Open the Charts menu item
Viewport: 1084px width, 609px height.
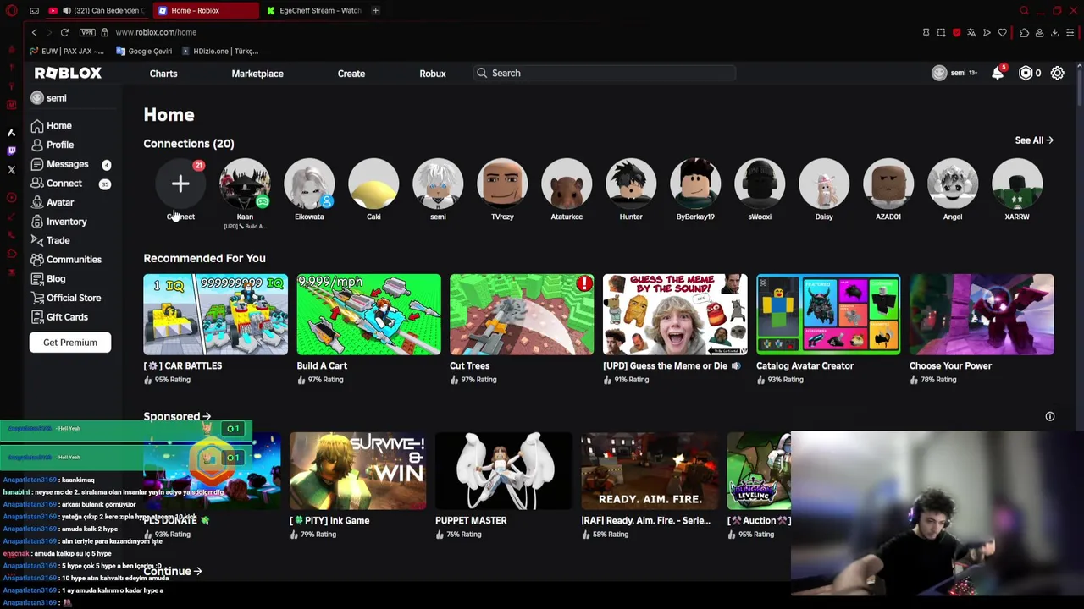[x=163, y=74]
